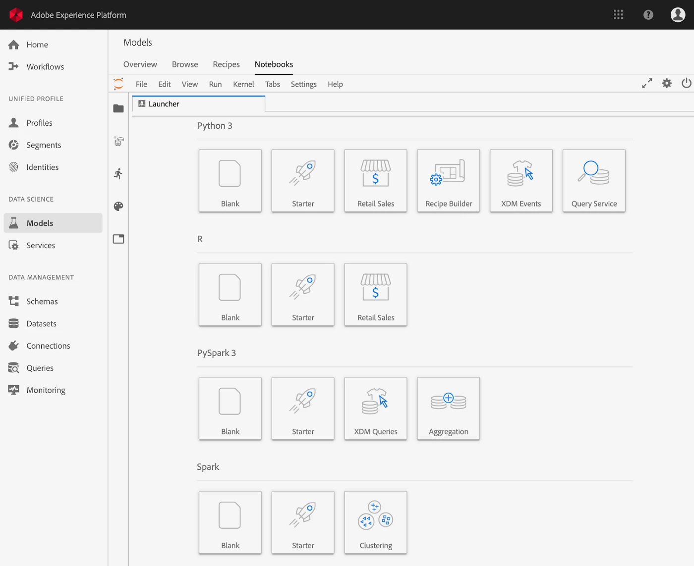Click the Jupyter logo icon in menu bar
694x566 pixels.
(x=118, y=84)
